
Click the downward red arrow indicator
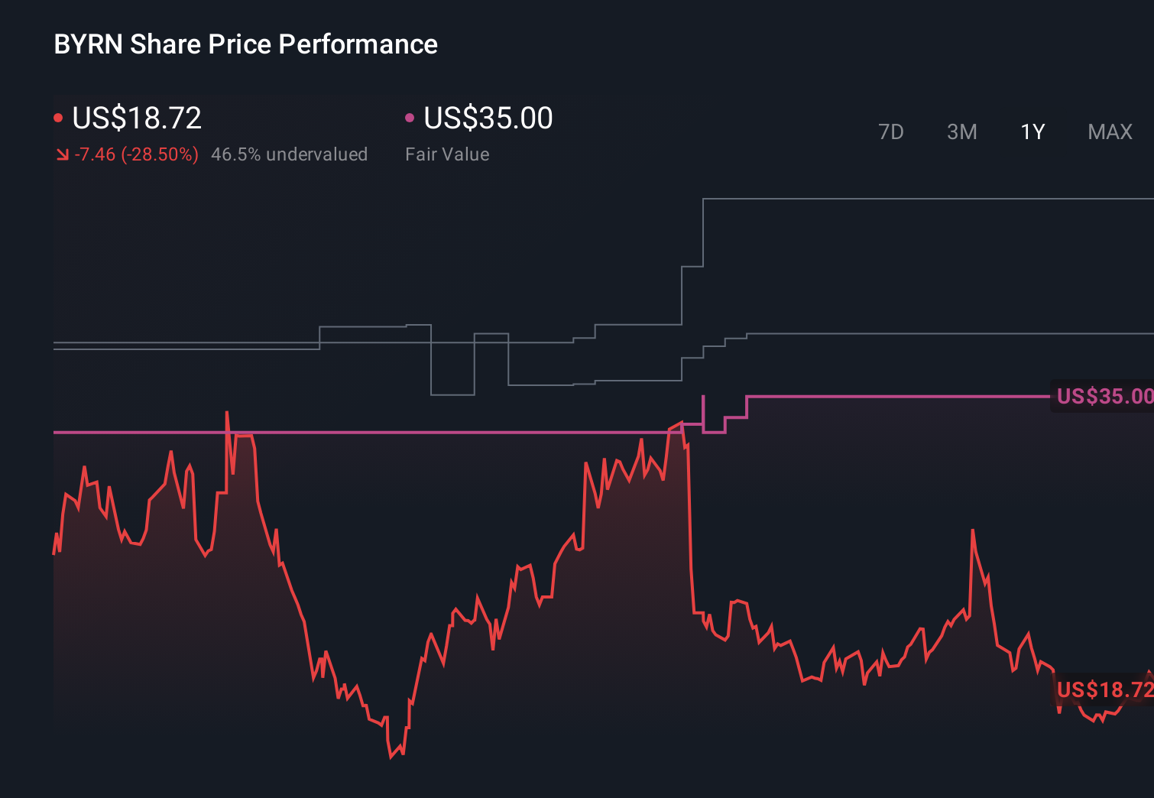pos(62,154)
